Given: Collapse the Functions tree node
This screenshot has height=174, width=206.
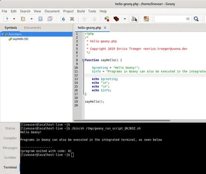Looking at the screenshot, I should (x=2, y=34).
